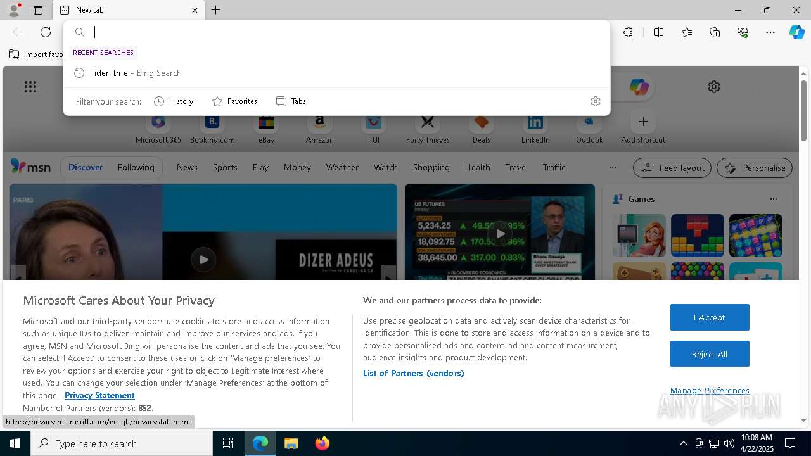Open the Weather section
The width and height of the screenshot is (811, 456).
click(x=342, y=167)
